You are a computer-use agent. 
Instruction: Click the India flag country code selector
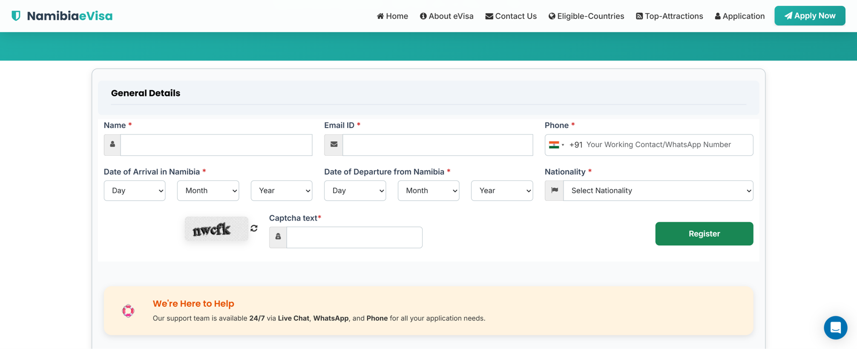click(x=557, y=145)
